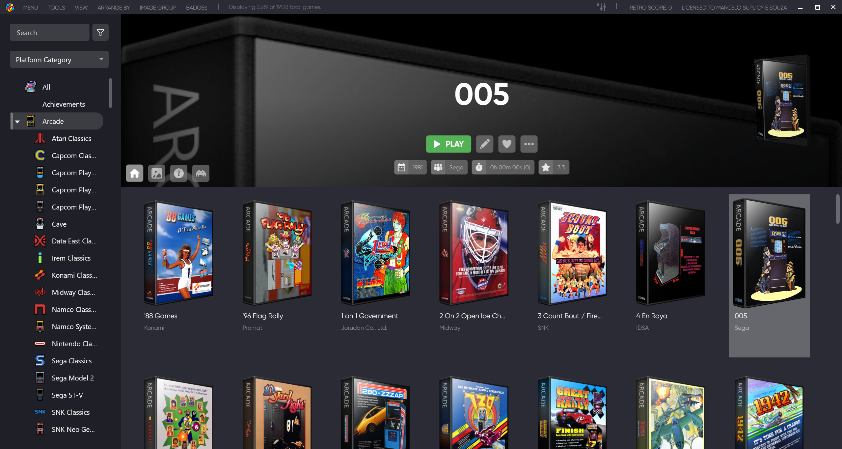842x449 pixels.
Task: Click the LaunchBox cube logo icon
Action: click(x=10, y=7)
